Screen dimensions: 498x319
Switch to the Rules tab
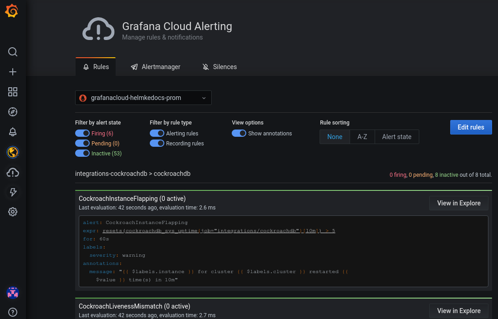tap(96, 67)
